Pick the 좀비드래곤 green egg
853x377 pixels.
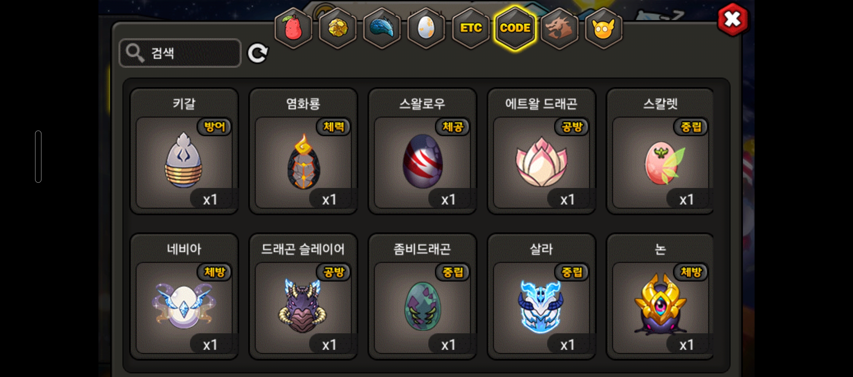pyautogui.click(x=422, y=297)
